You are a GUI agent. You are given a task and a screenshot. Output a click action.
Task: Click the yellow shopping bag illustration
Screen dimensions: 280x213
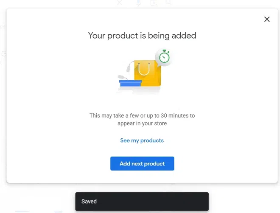[147, 74]
